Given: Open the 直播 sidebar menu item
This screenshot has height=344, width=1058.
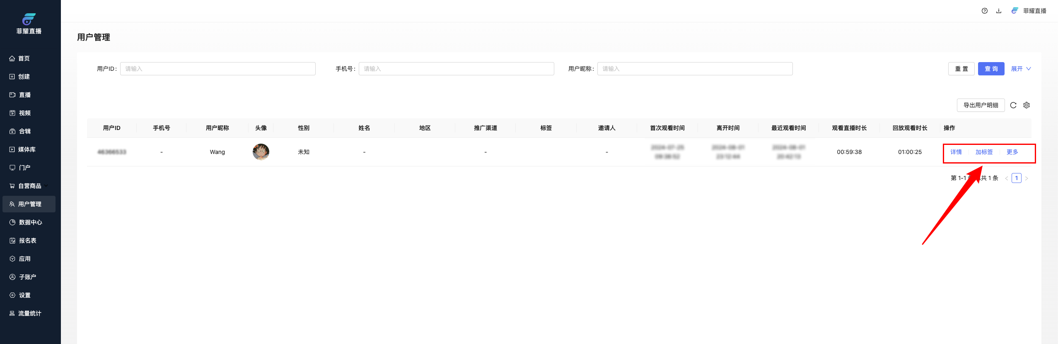Looking at the screenshot, I should [25, 95].
